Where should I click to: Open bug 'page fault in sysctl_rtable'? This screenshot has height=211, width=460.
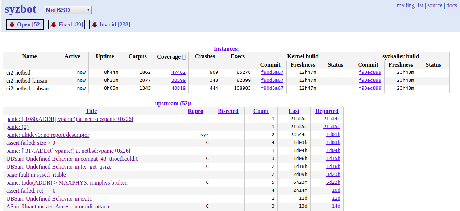pos(36,175)
